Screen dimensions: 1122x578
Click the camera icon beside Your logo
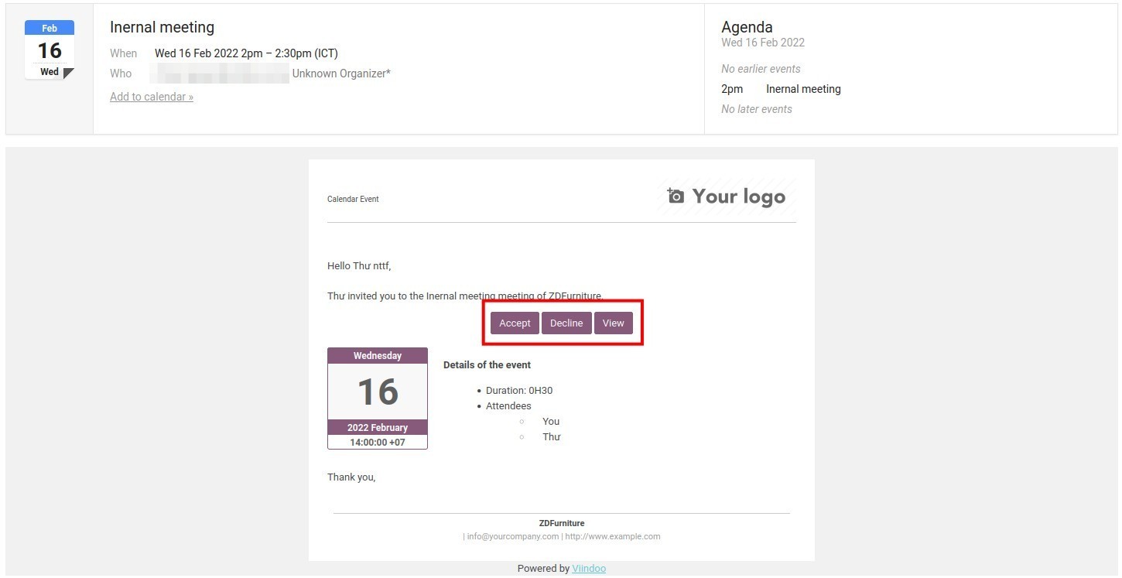(676, 196)
